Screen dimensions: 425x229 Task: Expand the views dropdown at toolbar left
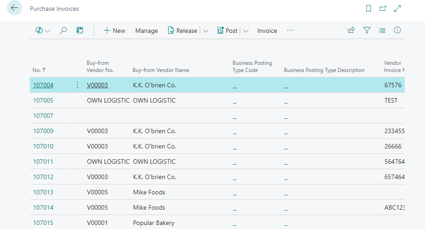[x=43, y=31]
